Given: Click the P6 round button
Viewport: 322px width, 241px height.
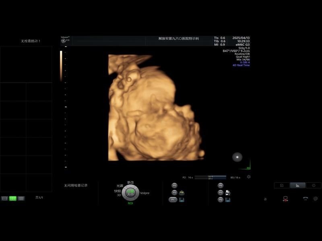Looking at the screenshot, I should tap(220, 186).
